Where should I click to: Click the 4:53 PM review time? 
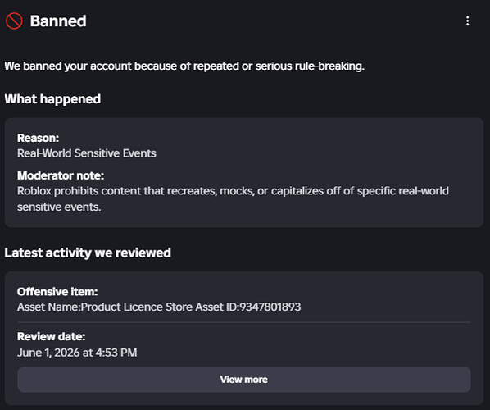pos(116,353)
